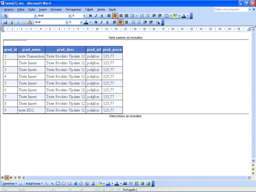The height and width of the screenshot is (192, 256).
Task: Click the Print icon
Action: click(x=11, y=22)
